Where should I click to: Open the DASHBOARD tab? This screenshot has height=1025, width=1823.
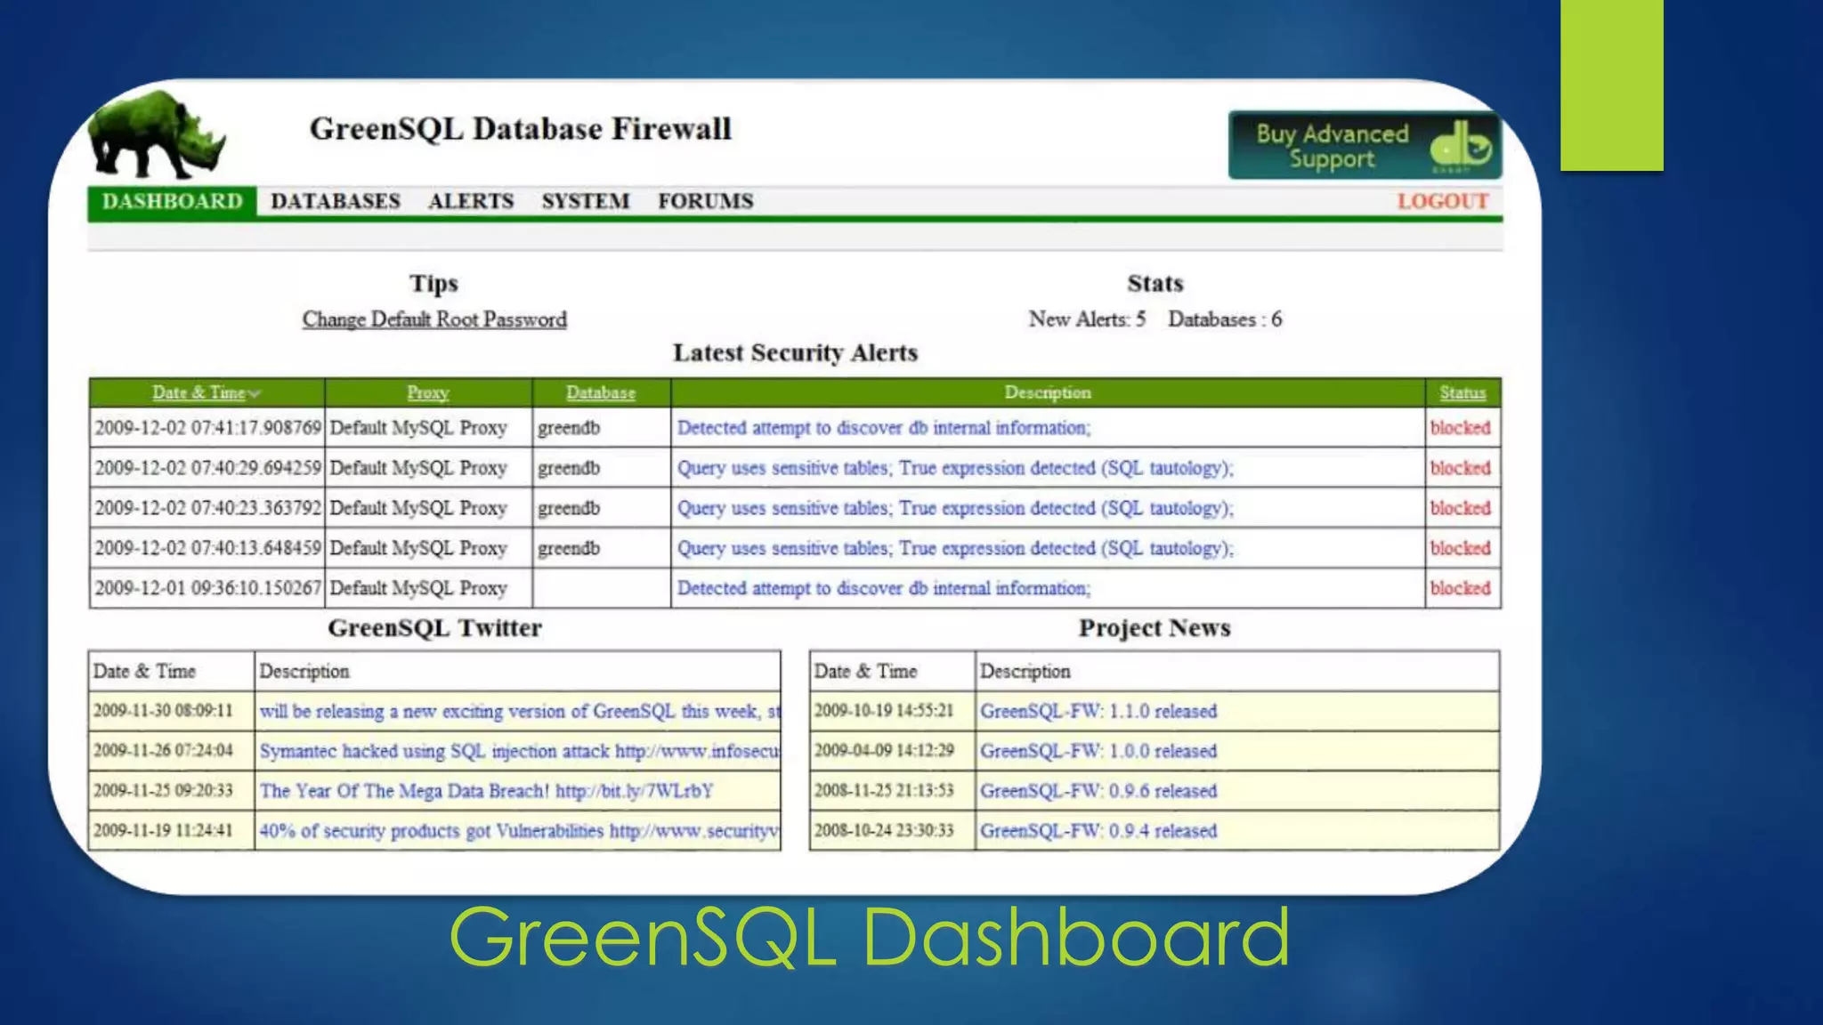(x=172, y=201)
